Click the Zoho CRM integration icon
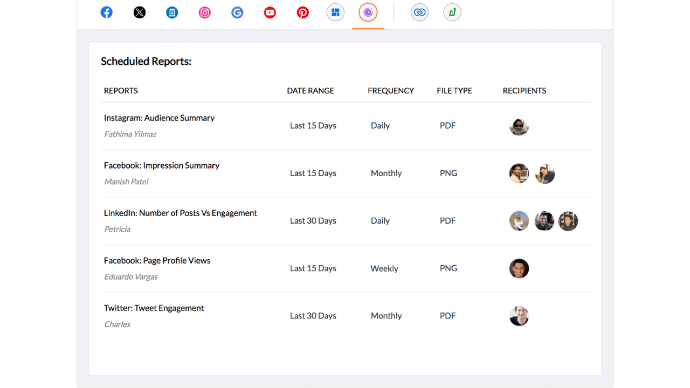Viewport: 690px width, 388px height. pyautogui.click(x=419, y=12)
